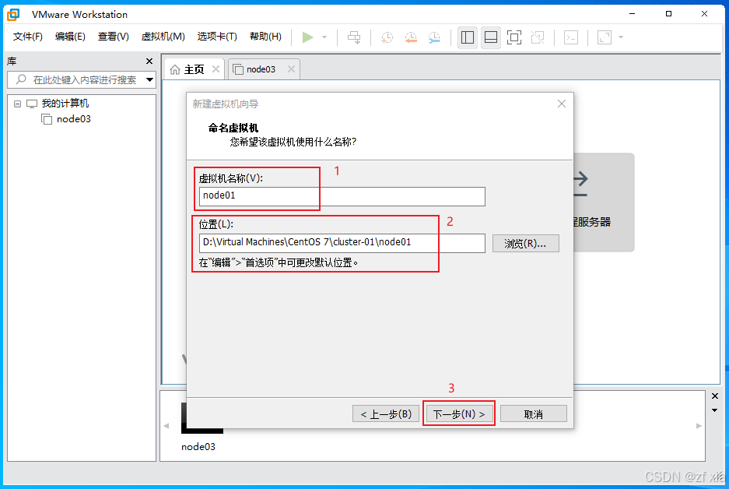
Task: Click the 下一步(N) next button
Action: pyautogui.click(x=459, y=413)
